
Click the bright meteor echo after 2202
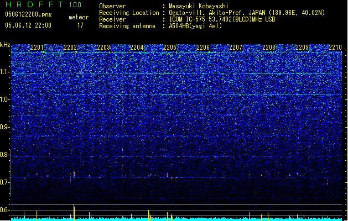pyautogui.click(x=74, y=174)
